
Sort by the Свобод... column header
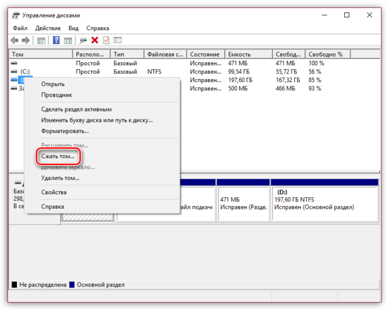point(289,54)
